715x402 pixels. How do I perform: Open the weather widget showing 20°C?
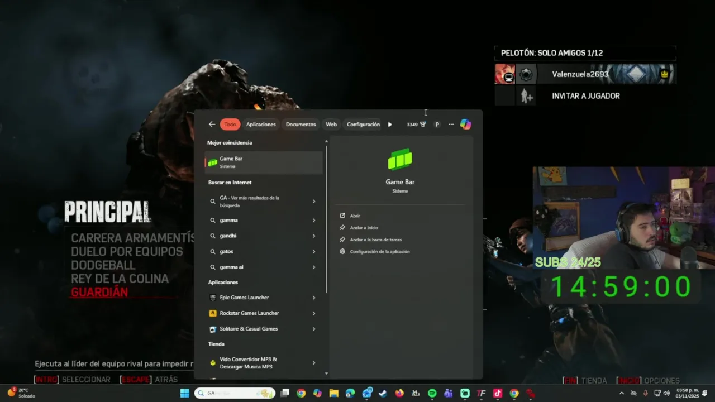coord(21,393)
